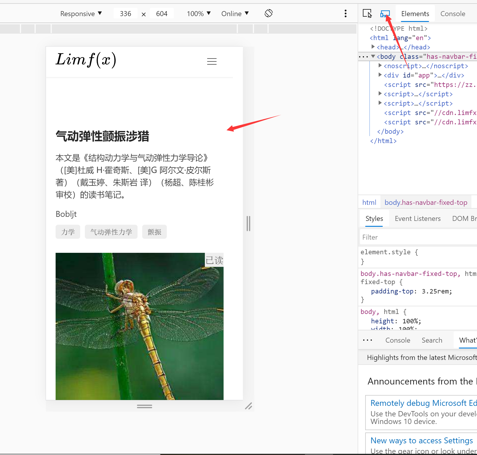
Task: Open the Online throttling dropdown
Action: 235,13
